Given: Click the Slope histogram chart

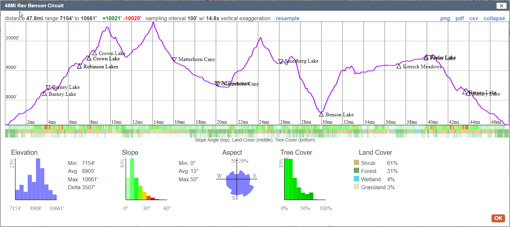Looking at the screenshot, I should pos(147,179).
